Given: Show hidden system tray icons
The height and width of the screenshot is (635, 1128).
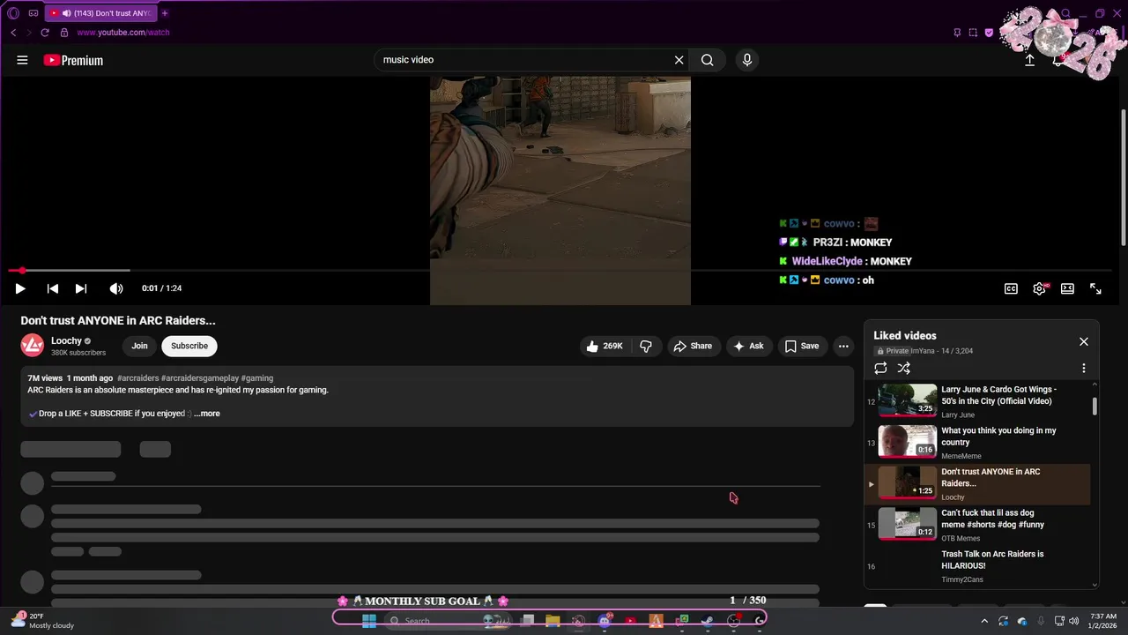Looking at the screenshot, I should tap(984, 621).
